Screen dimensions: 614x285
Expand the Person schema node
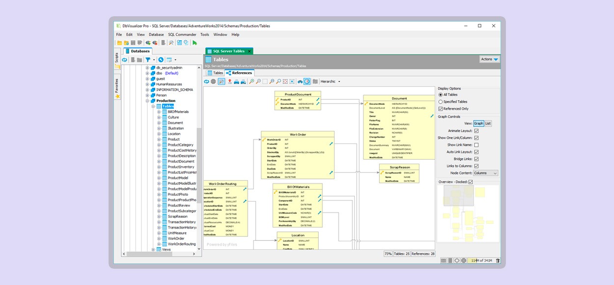click(x=147, y=95)
